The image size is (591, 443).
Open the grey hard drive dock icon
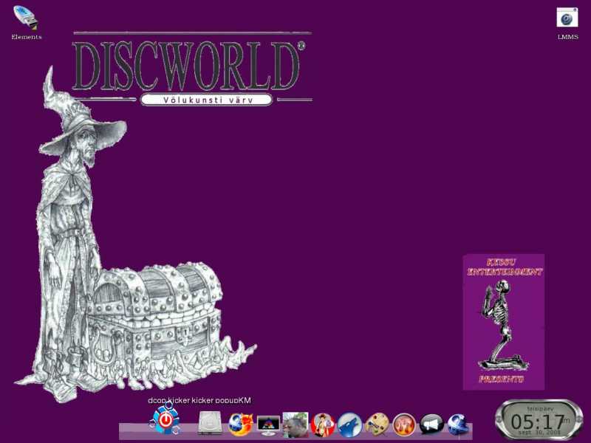(x=210, y=422)
